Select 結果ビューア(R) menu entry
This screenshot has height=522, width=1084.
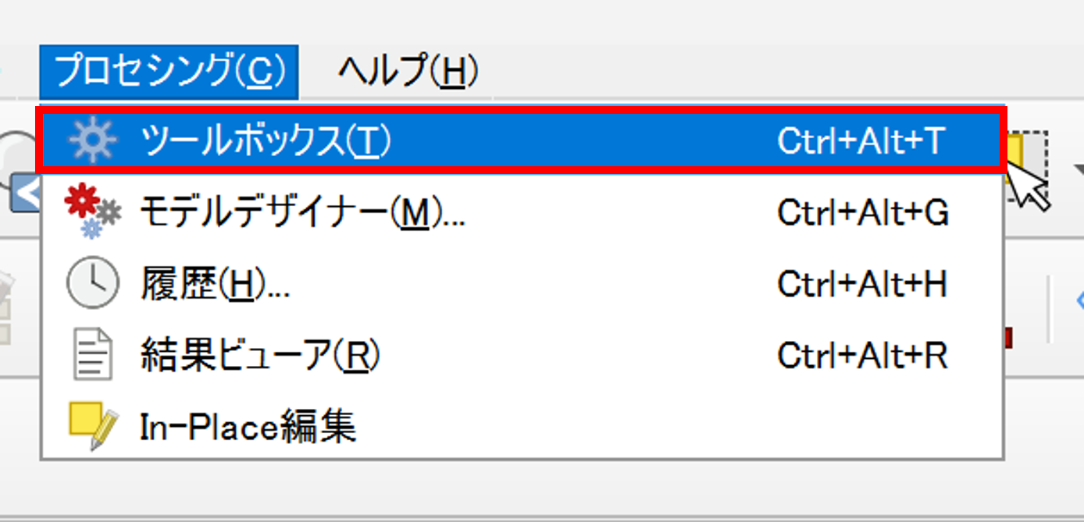259,356
